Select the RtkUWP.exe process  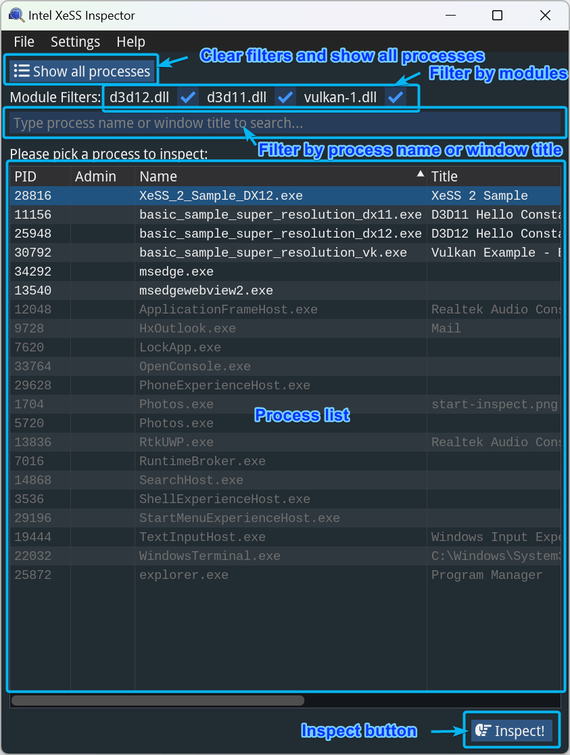tap(285, 442)
